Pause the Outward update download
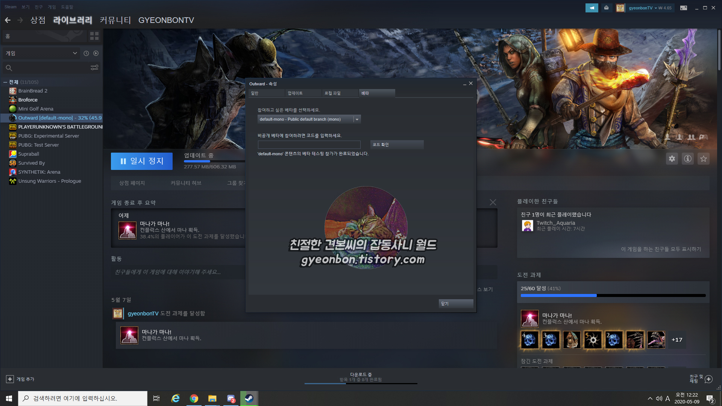Viewport: 722px width, 406px height. (141, 161)
